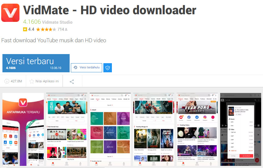
Task: Click the red Download button in dark screenshot
Action: pos(246,156)
